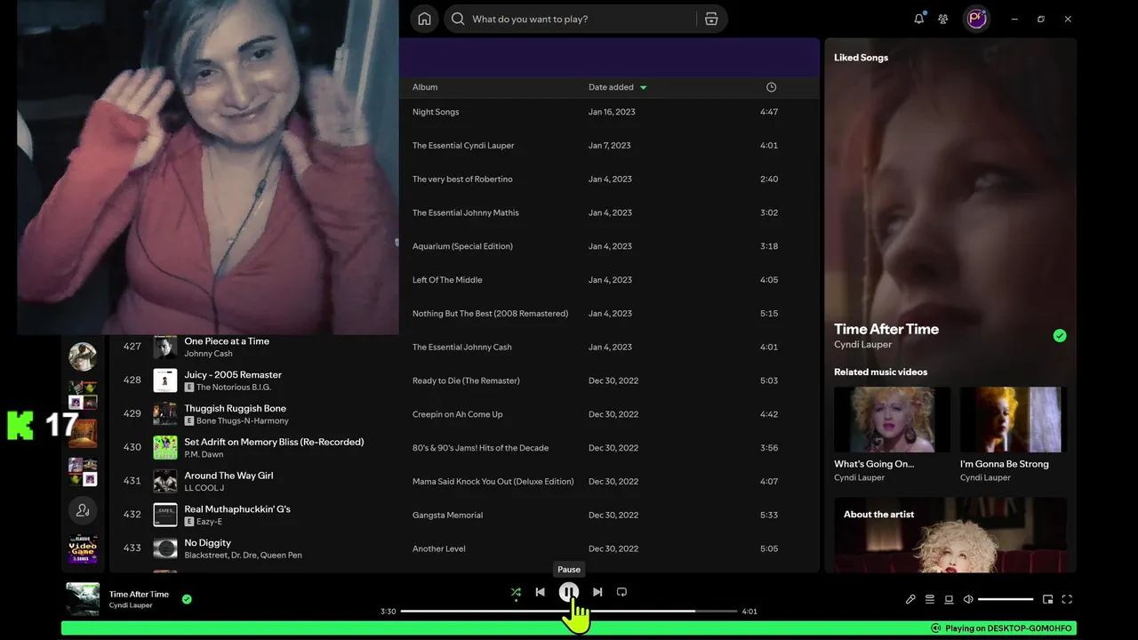The width and height of the screenshot is (1138, 640).
Task: Open the Classic Video Game Songs playlist
Action: tap(83, 549)
